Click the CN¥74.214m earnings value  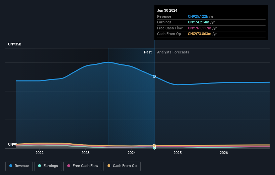pyautogui.click(x=199, y=22)
